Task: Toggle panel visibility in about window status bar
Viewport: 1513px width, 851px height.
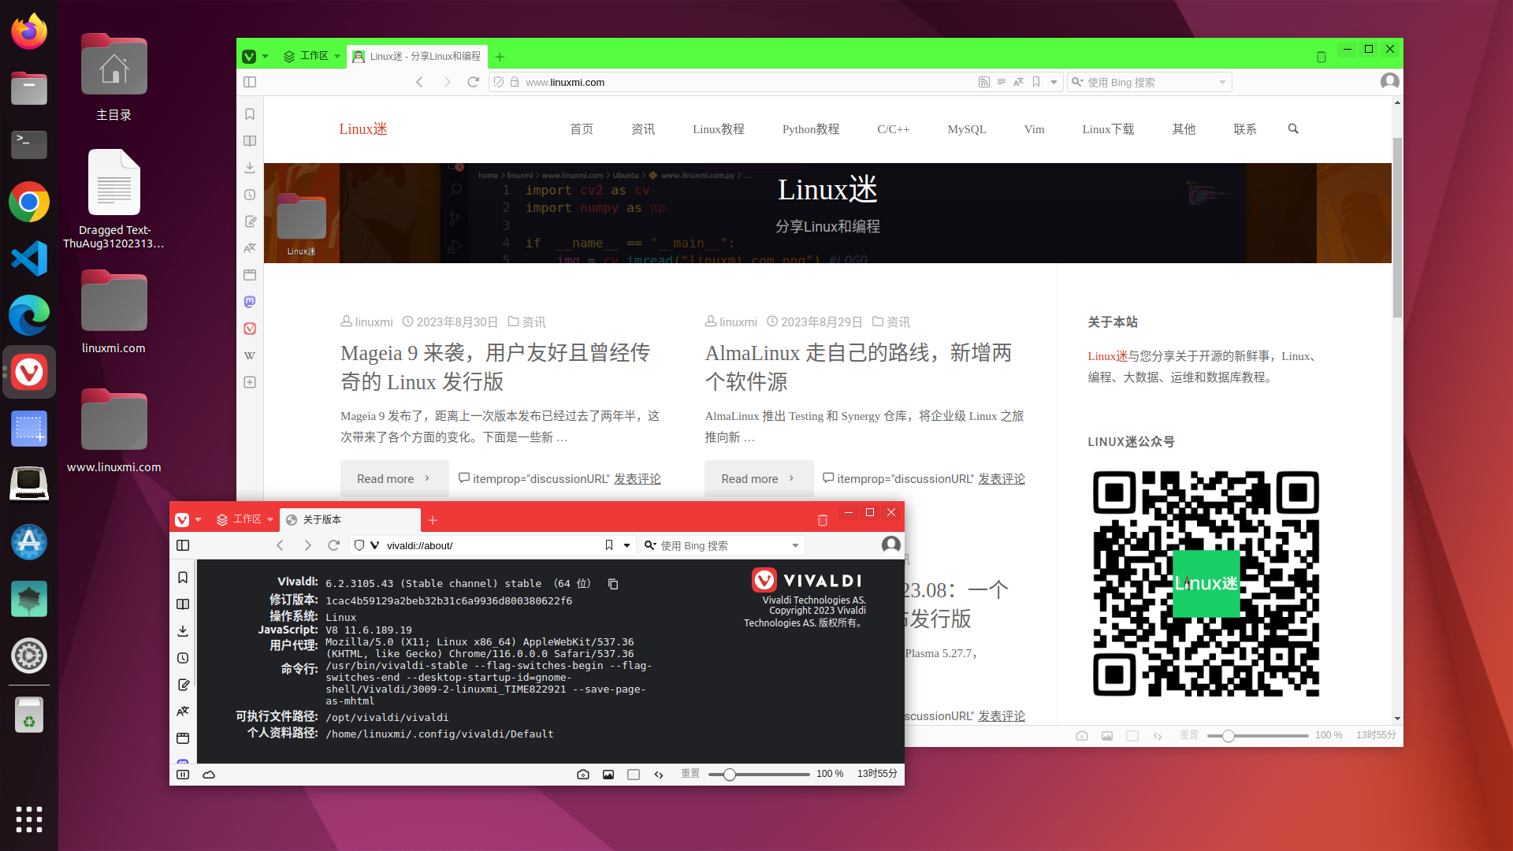Action: click(x=183, y=775)
